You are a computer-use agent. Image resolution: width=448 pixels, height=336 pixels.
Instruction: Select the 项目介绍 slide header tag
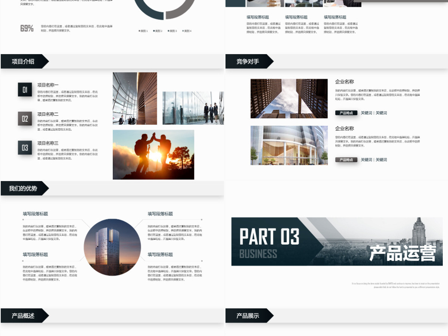25,62
